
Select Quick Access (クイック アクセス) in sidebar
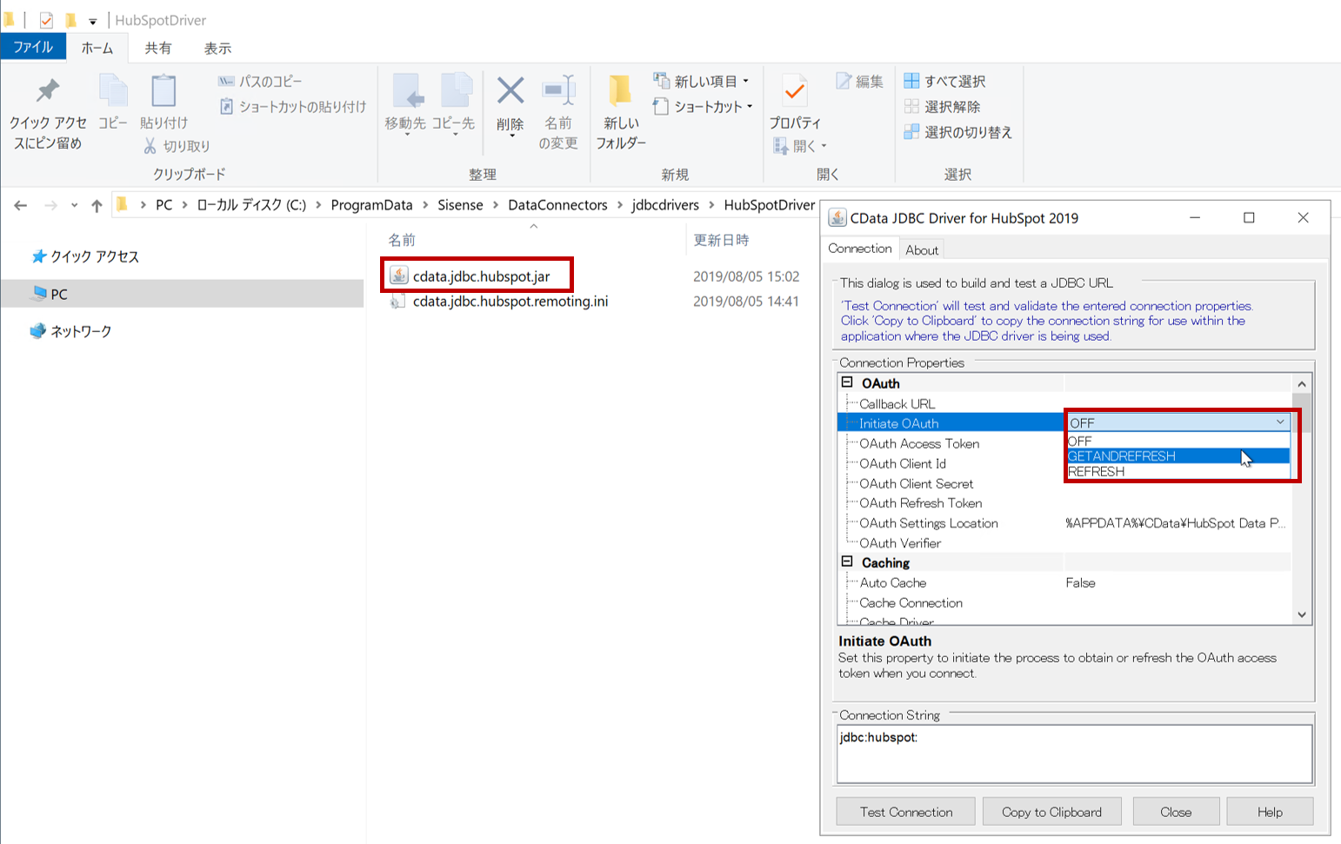point(85,256)
